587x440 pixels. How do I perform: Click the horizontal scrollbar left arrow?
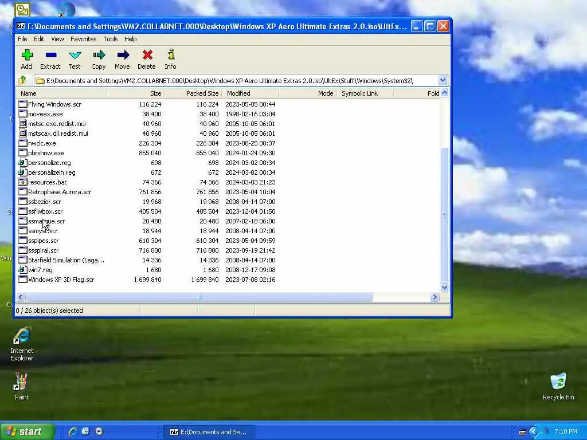click(21, 297)
